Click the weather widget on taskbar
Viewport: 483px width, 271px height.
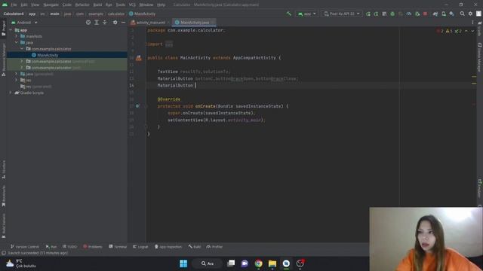[x=21, y=263]
